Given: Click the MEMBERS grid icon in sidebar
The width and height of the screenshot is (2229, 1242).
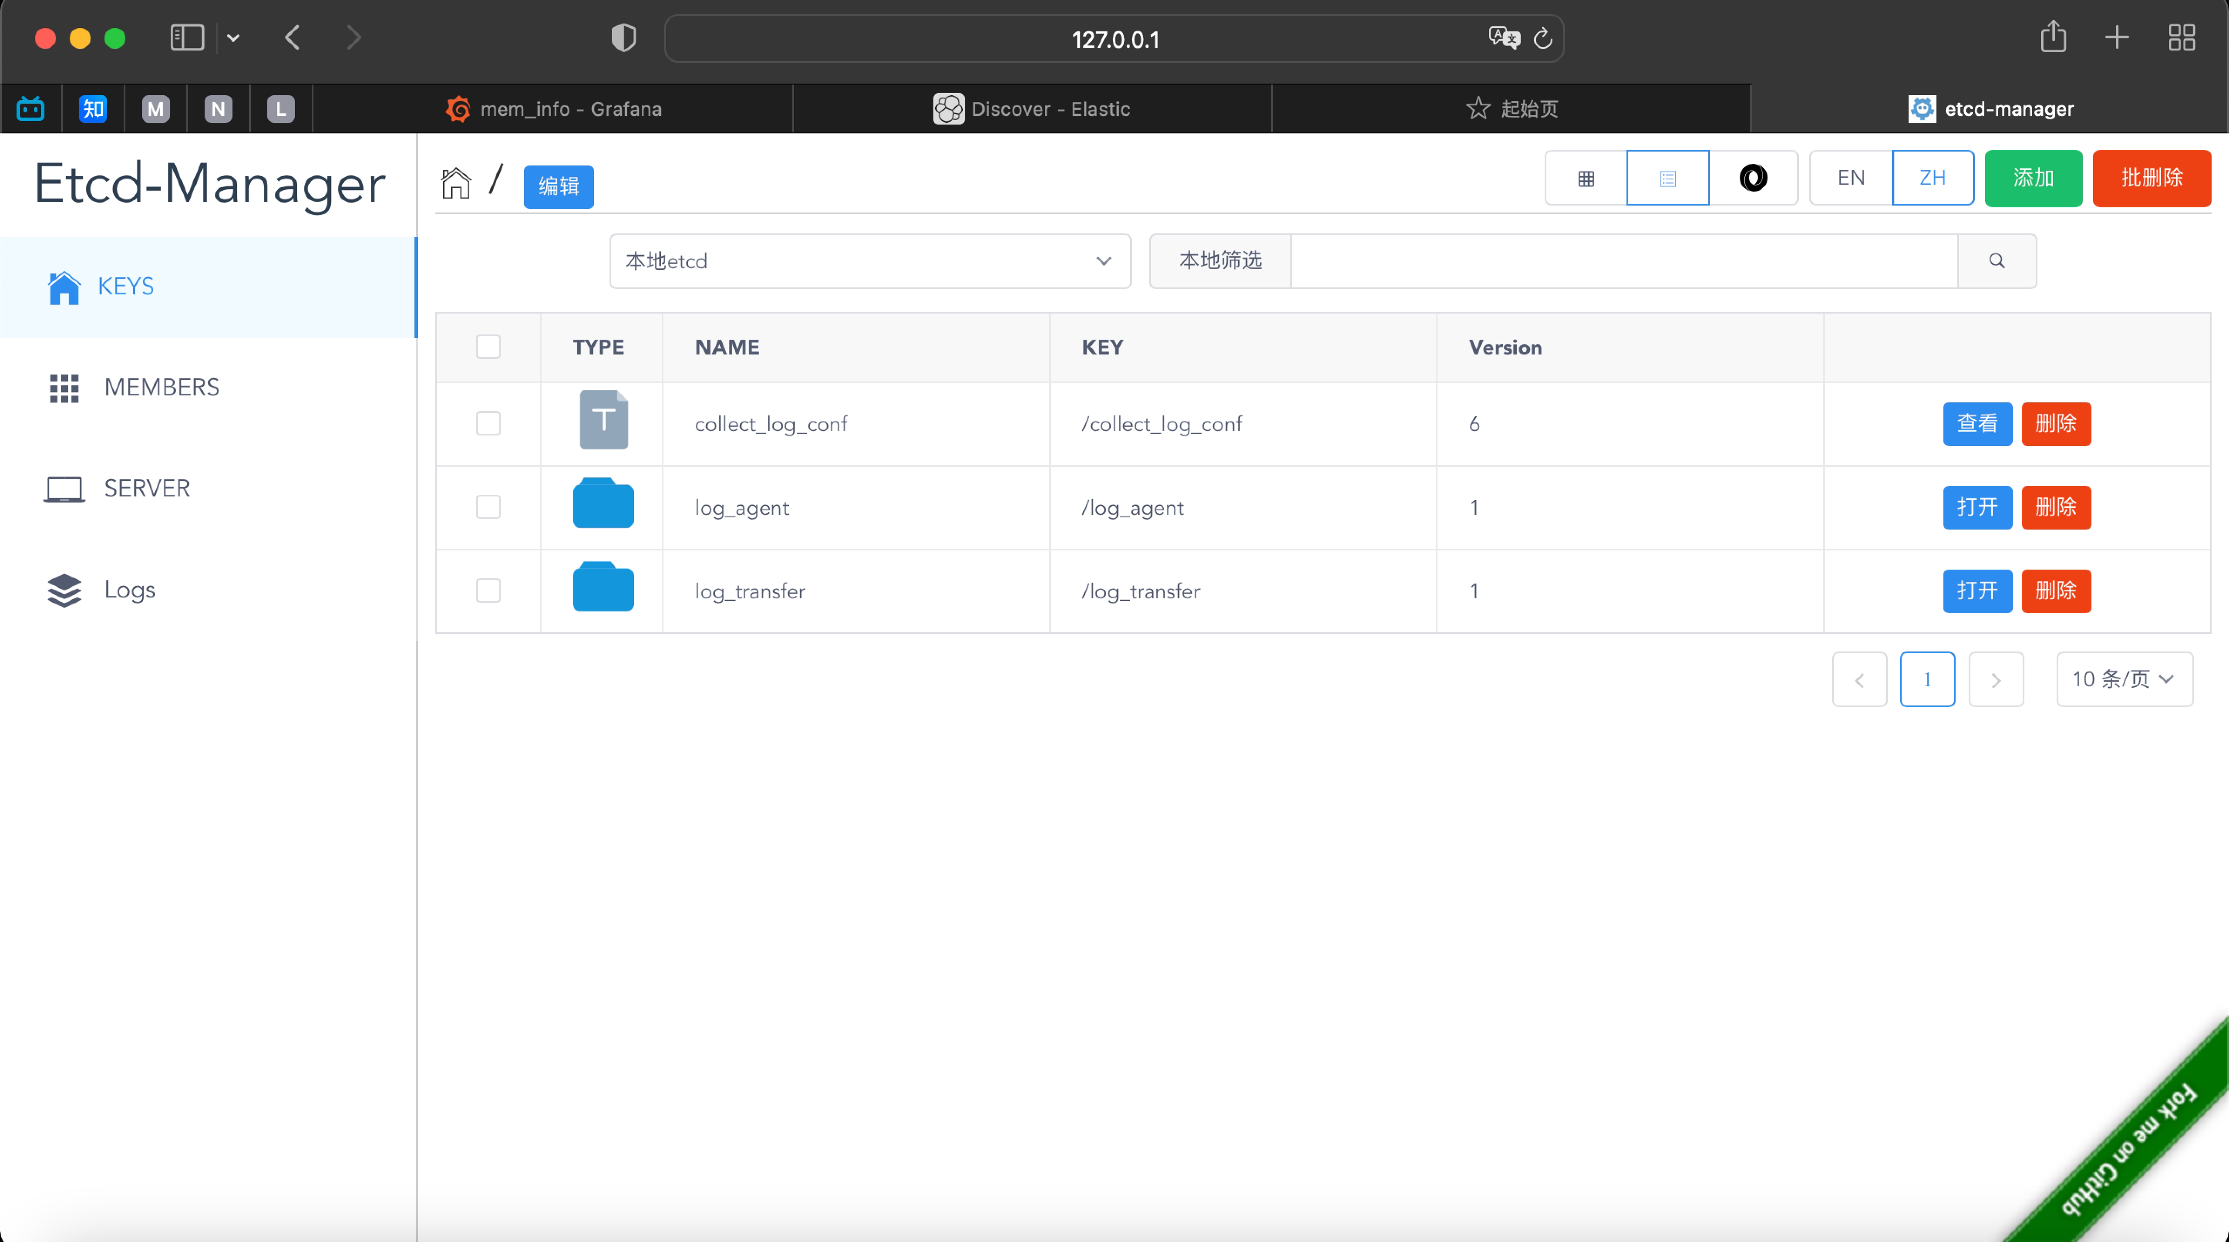Looking at the screenshot, I should [x=64, y=388].
